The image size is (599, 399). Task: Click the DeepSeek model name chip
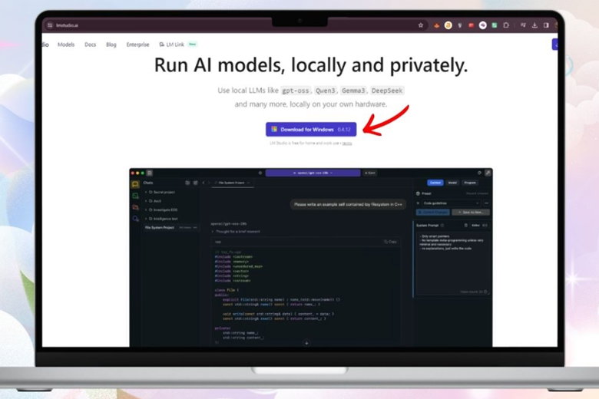click(387, 91)
